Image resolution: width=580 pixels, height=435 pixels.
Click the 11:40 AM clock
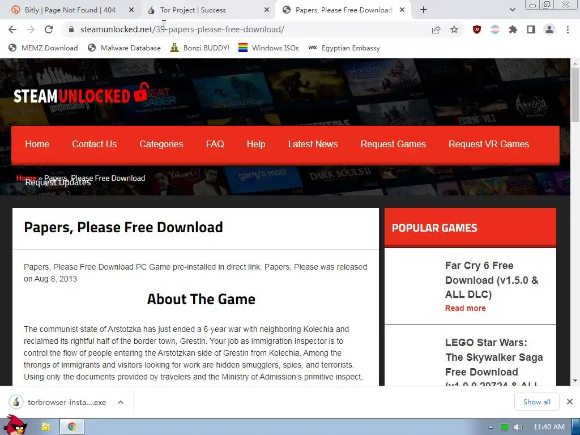(x=549, y=427)
